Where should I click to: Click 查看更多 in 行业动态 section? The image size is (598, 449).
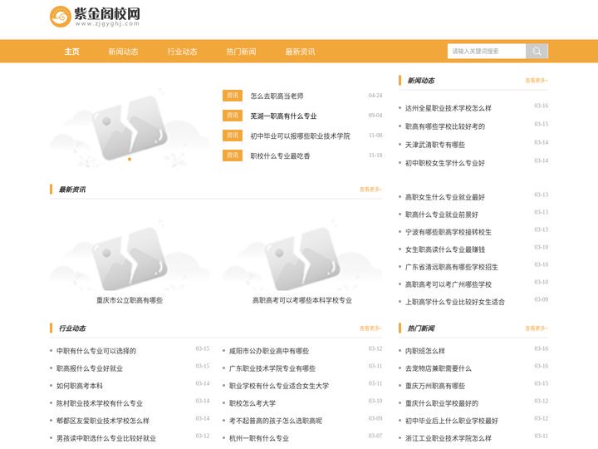coord(370,328)
